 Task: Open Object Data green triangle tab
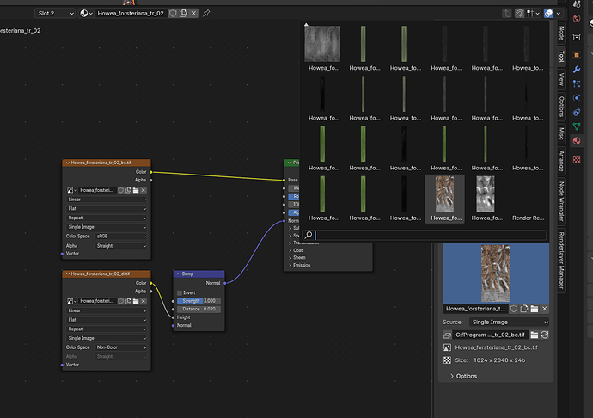click(577, 126)
